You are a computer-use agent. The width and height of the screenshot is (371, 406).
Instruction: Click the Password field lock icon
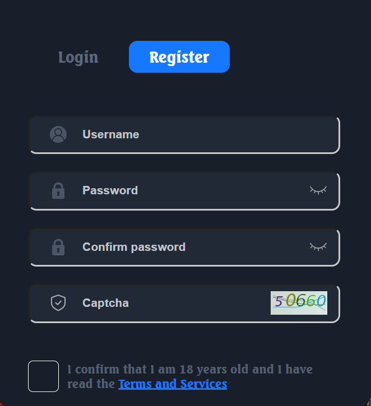58,190
